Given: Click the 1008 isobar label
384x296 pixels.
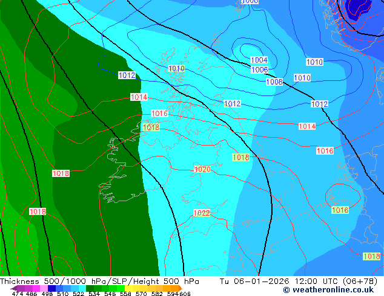Looking at the screenshot, I should [x=274, y=82].
